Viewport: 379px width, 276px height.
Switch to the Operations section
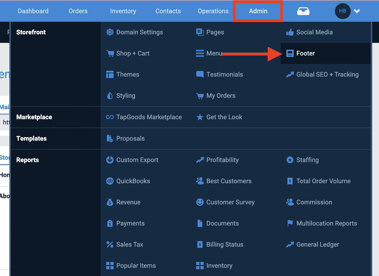click(x=213, y=11)
